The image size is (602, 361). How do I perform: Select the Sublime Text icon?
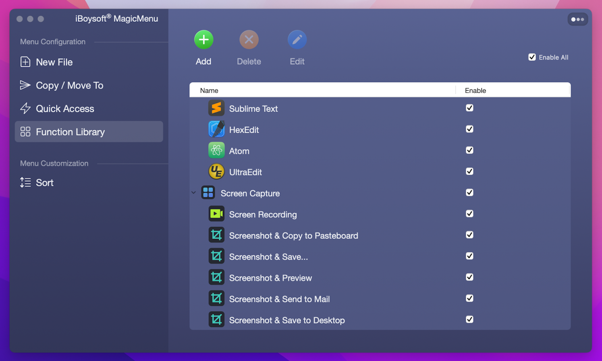click(216, 108)
